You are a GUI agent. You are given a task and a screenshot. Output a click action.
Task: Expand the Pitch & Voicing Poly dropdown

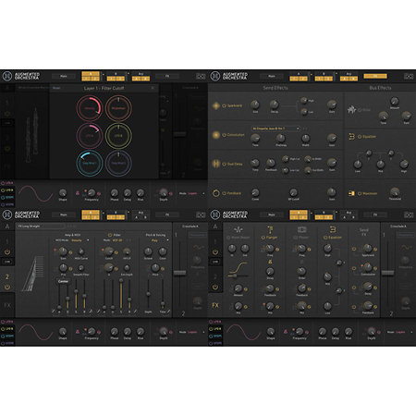tap(160, 240)
